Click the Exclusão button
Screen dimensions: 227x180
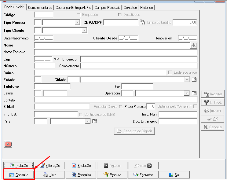(81, 166)
